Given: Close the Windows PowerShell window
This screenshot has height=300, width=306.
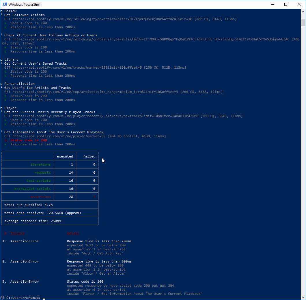Looking at the screenshot, I should [x=299, y=4].
